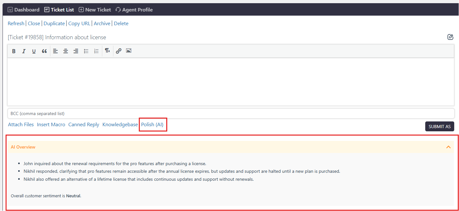Click the edit ticket subject icon
This screenshot has height=211, width=459.
coord(450,37)
